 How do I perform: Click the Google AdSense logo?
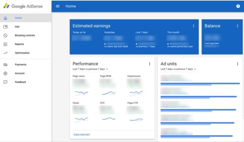coord(23,6)
